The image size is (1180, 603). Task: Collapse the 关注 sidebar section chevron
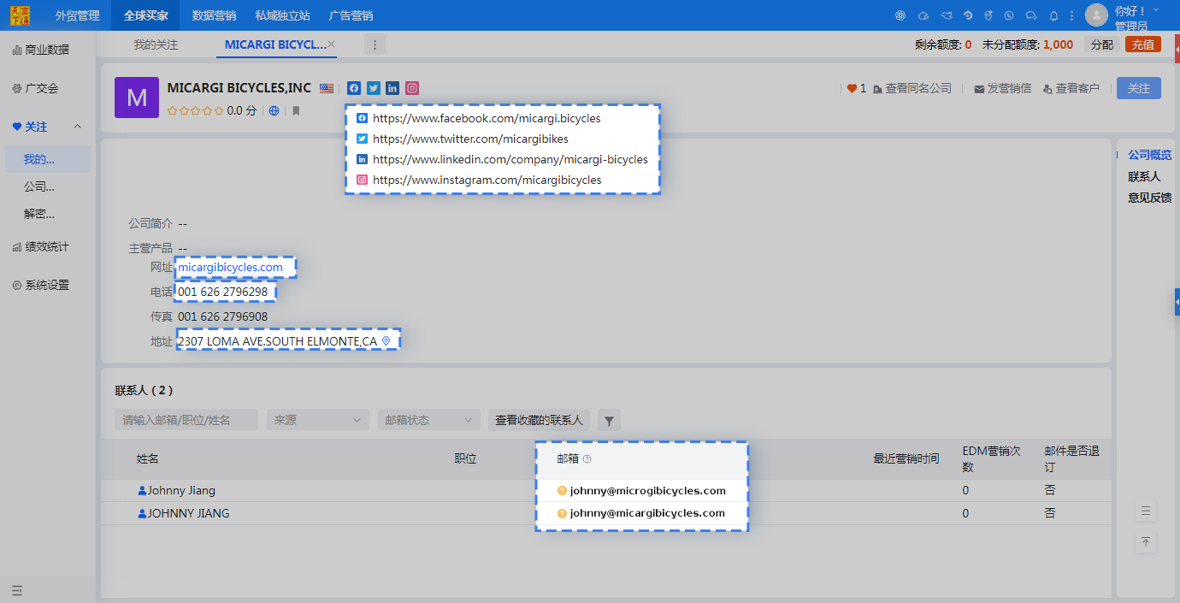click(78, 127)
